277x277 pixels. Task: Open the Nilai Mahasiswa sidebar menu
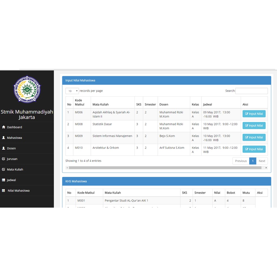(18, 190)
